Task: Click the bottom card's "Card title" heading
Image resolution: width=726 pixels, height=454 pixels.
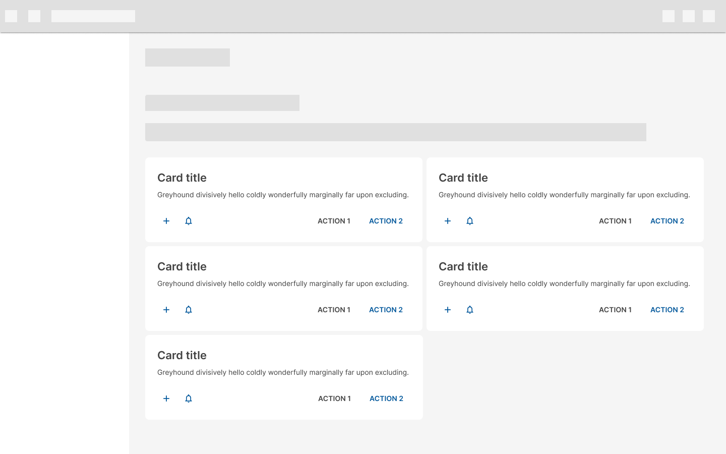Action: click(x=182, y=355)
